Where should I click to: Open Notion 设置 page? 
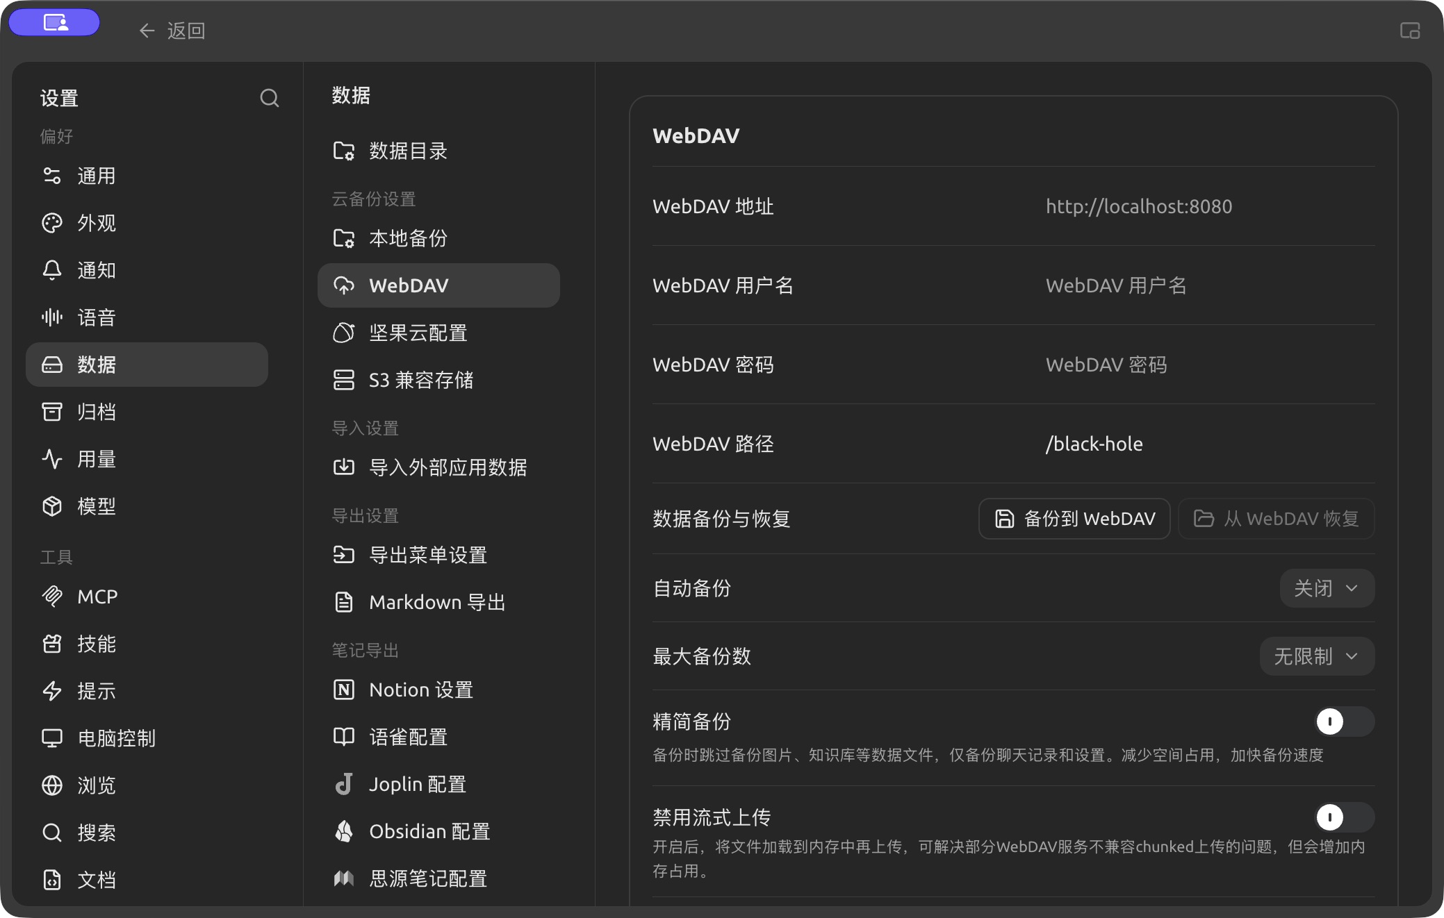click(438, 690)
